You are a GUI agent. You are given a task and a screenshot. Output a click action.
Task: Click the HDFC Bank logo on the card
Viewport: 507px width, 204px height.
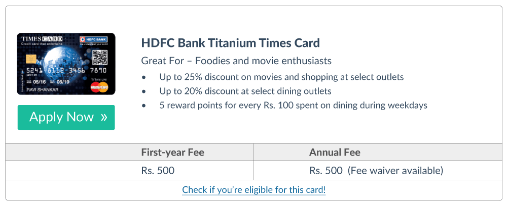[94, 40]
